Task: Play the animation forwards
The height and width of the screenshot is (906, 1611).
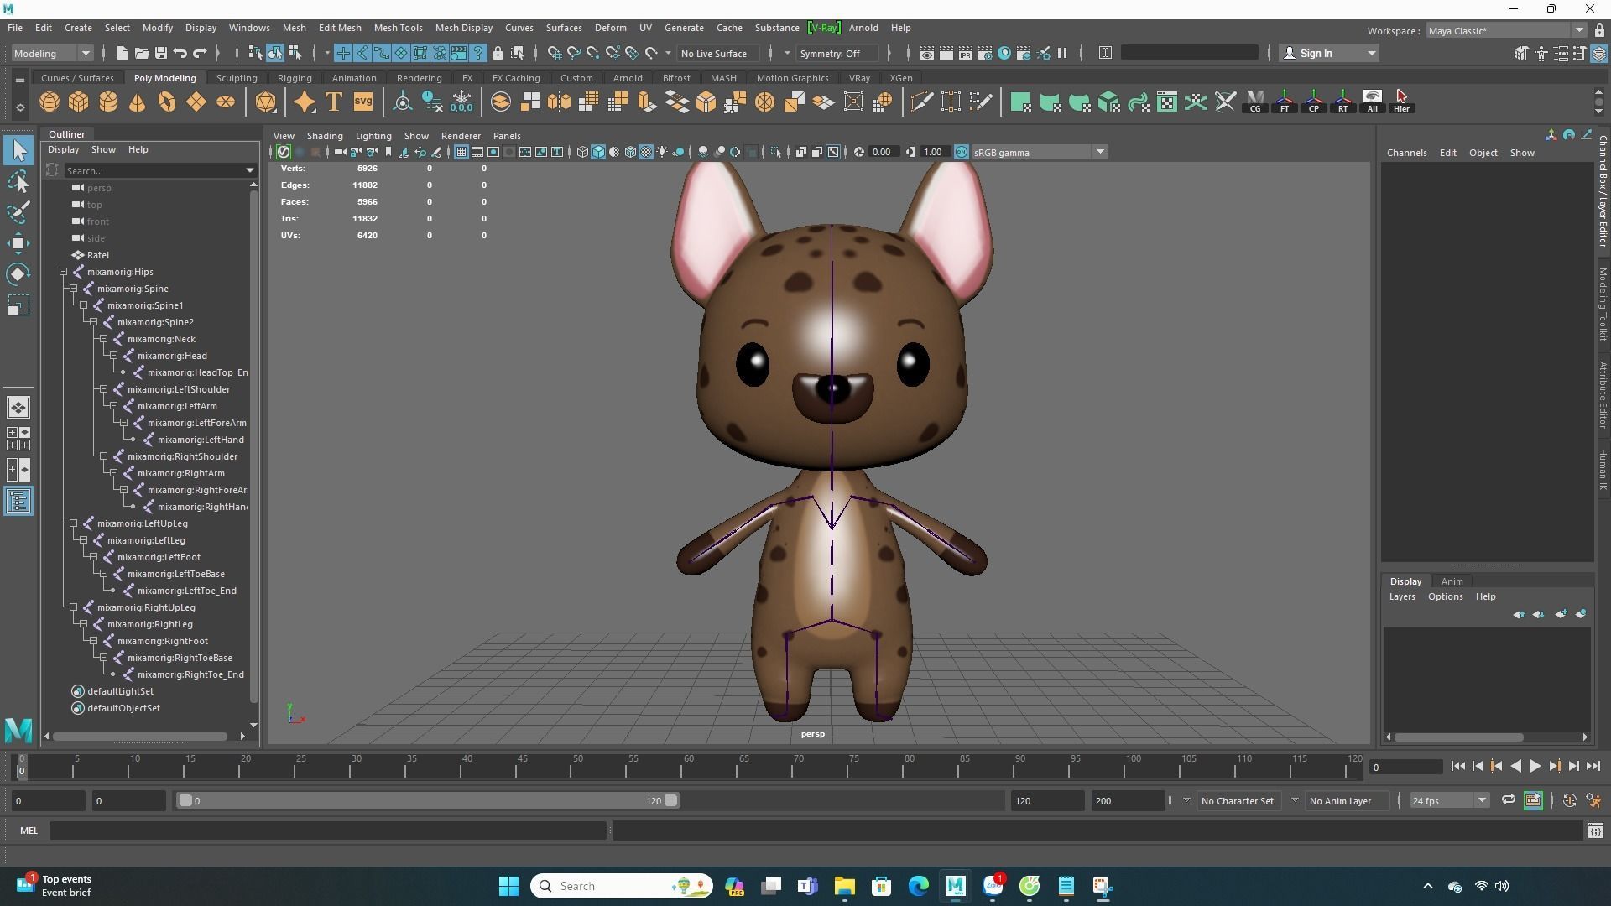Action: (1535, 766)
